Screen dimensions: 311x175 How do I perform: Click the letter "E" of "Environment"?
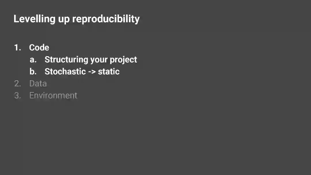click(31, 96)
